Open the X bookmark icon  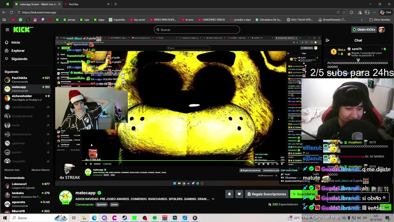[28, 20]
